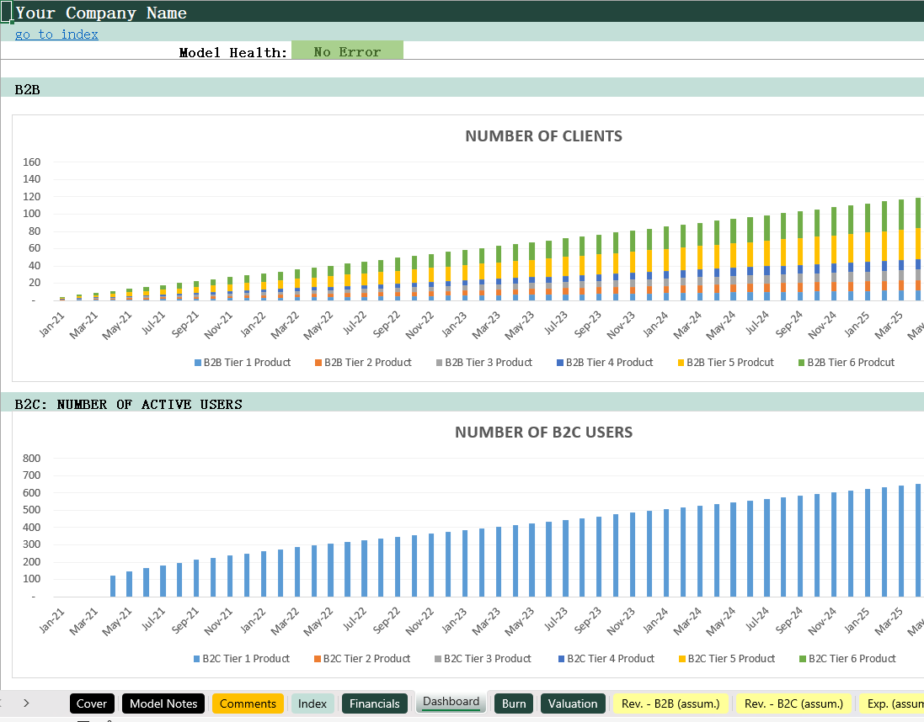The image size is (924, 722).
Task: Select the NUMBER OF CLIENTS chart title
Action: coord(543,136)
